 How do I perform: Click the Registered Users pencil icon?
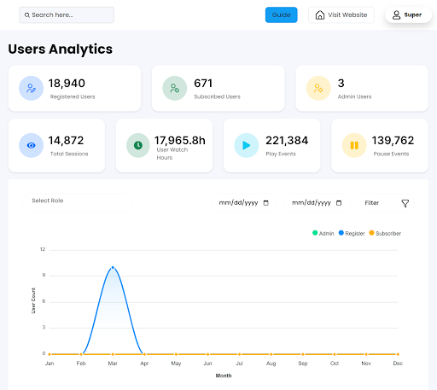31,88
